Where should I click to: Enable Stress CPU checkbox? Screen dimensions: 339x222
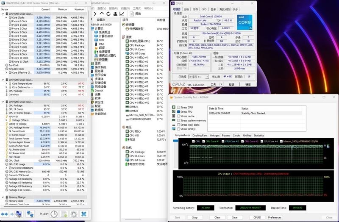tap(178, 108)
